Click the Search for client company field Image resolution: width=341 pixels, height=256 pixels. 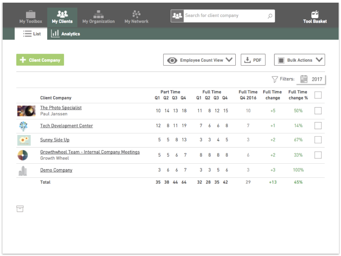[225, 16]
